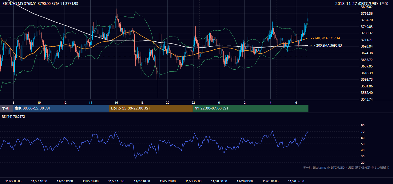Click the 11/27 12:00 time label
The image size is (393, 184).
(x=65, y=181)
